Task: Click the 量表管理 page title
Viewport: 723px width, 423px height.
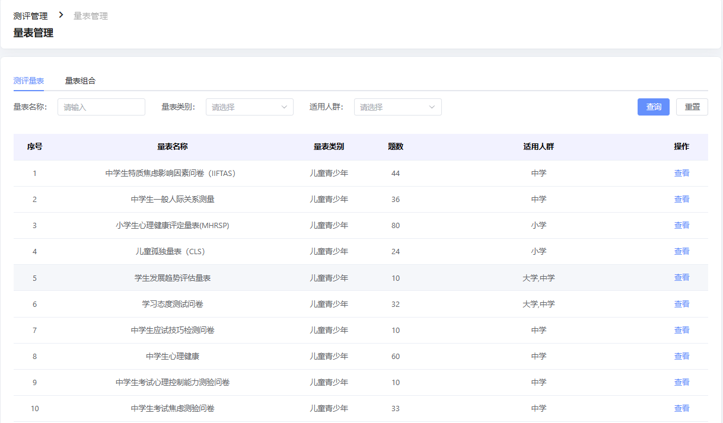Action: pyautogui.click(x=33, y=33)
